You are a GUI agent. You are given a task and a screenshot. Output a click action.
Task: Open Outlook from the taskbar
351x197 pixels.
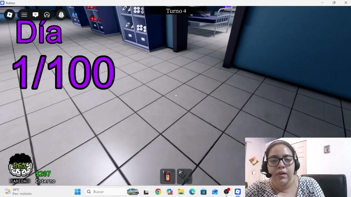pyautogui.click(x=215, y=192)
